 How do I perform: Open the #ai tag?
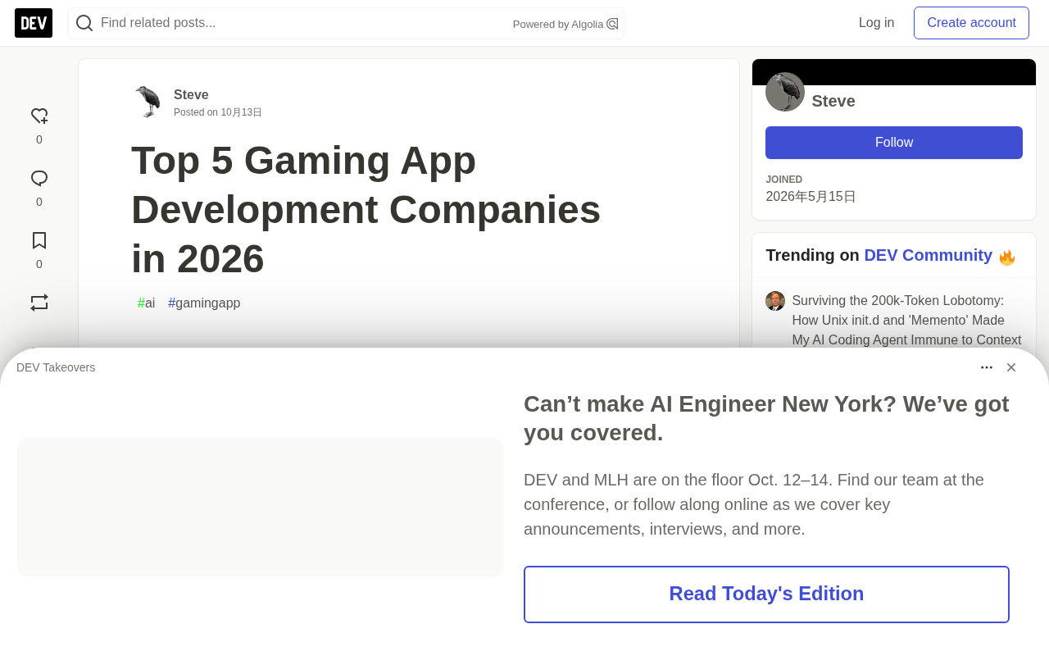(x=146, y=303)
